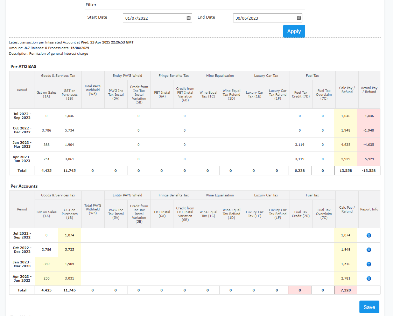Click the Save button

[x=369, y=307]
